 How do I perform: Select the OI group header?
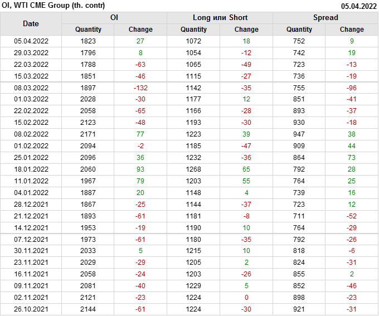pyautogui.click(x=114, y=17)
